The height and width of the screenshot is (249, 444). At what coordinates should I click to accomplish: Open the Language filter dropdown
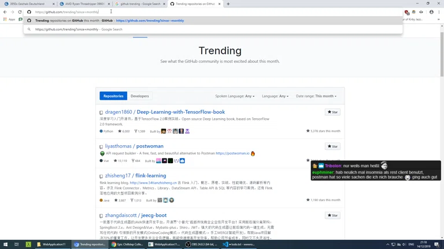coord(275,96)
